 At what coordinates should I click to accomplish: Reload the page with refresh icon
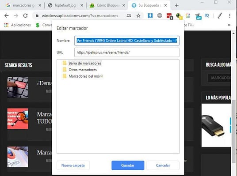click(x=25, y=15)
